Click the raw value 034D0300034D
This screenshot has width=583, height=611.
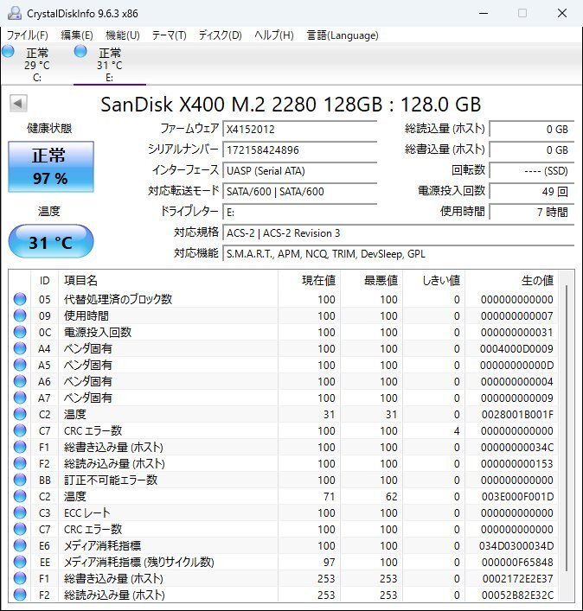coord(516,545)
